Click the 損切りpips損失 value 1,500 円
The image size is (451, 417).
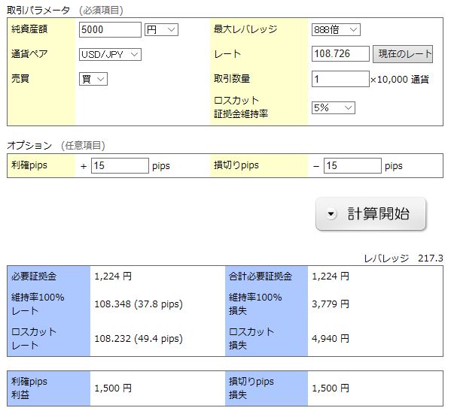pos(331,388)
